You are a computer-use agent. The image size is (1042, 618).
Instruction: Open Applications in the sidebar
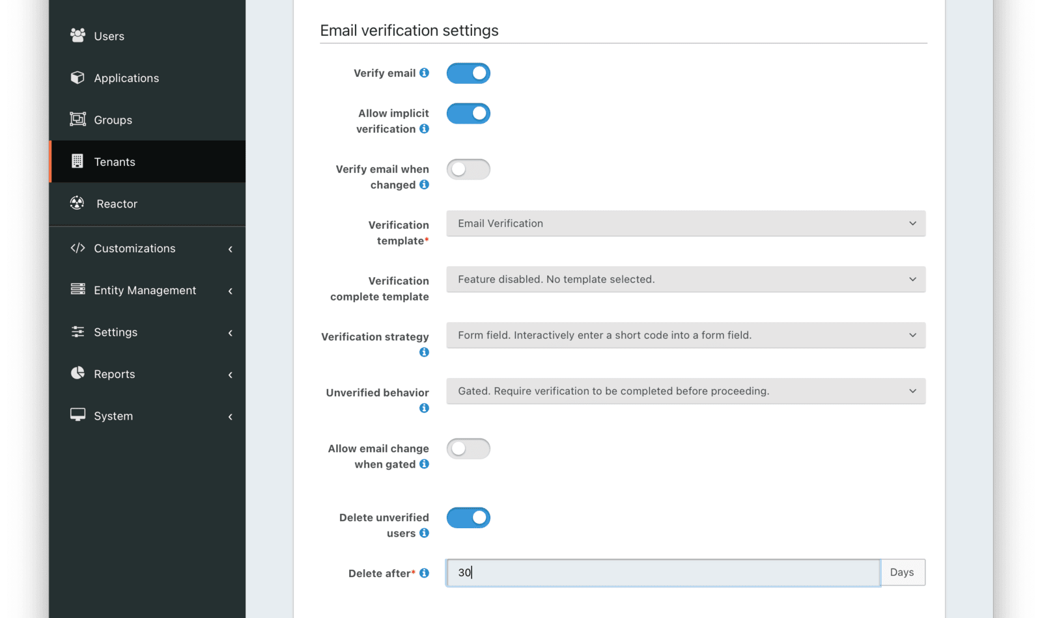148,77
